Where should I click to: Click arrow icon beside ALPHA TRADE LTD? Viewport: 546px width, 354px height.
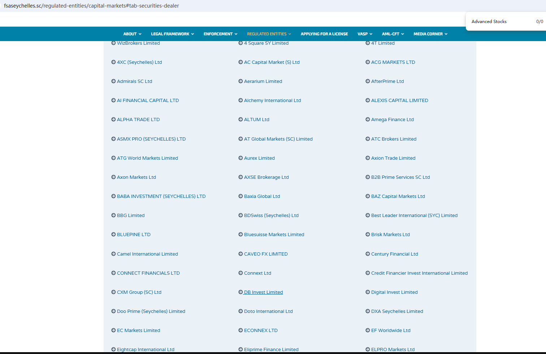pyautogui.click(x=113, y=120)
